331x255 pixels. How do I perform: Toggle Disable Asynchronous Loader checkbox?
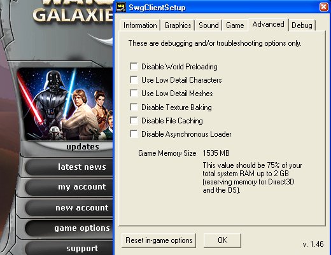(x=134, y=134)
